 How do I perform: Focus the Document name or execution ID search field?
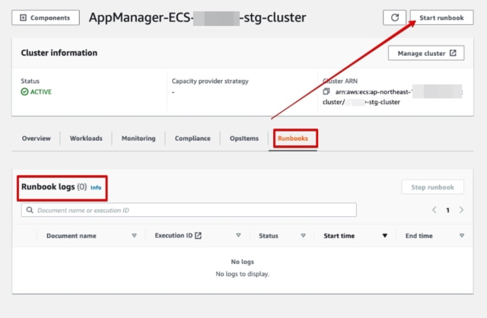[x=189, y=210]
